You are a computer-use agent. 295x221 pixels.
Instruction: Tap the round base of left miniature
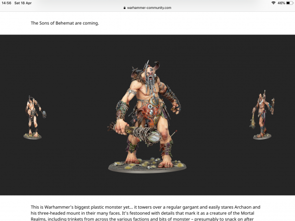pos(32,136)
